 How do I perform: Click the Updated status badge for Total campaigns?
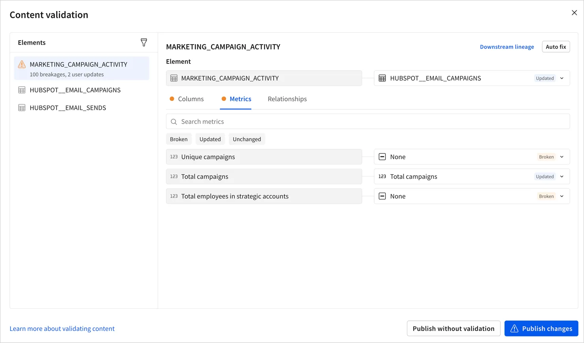544,177
